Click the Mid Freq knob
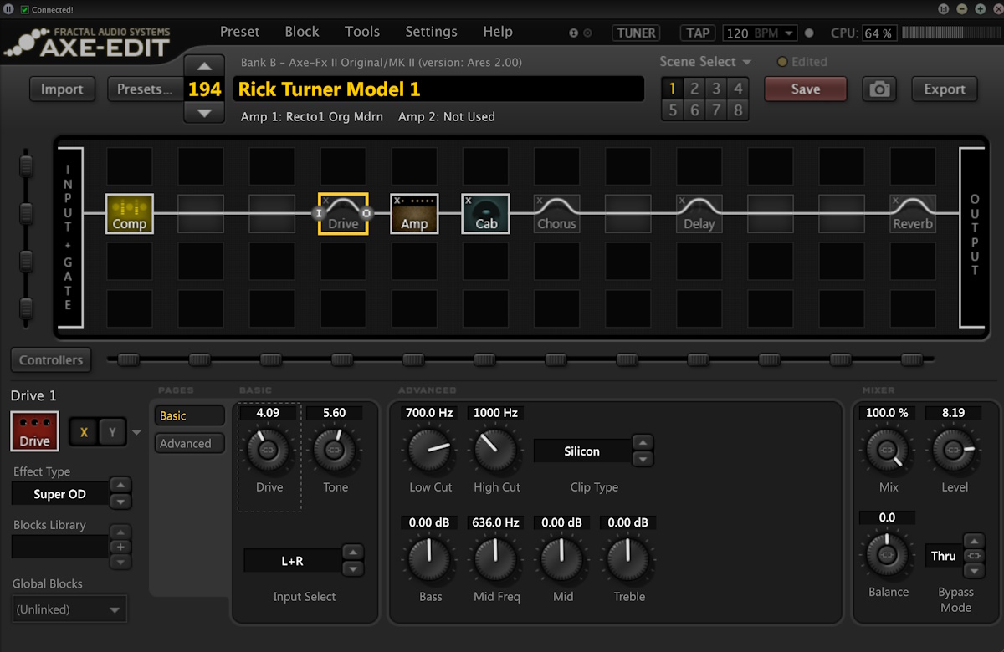 point(496,559)
